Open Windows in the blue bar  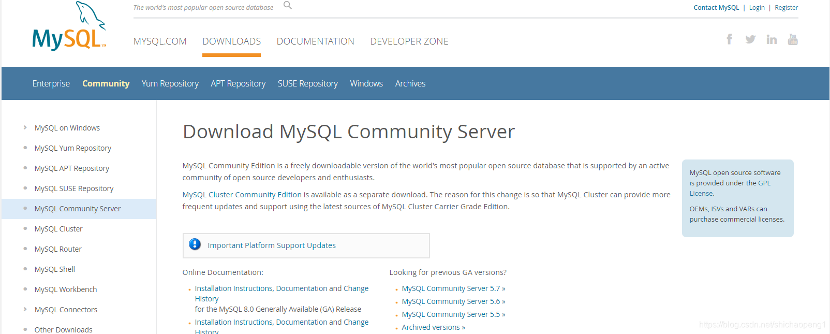click(x=366, y=83)
